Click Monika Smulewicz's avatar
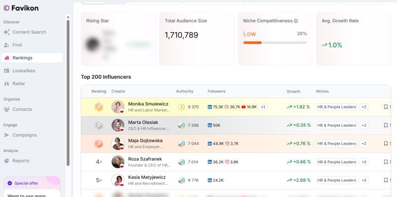 point(118,107)
